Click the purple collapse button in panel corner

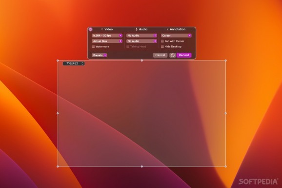[x=91, y=29]
